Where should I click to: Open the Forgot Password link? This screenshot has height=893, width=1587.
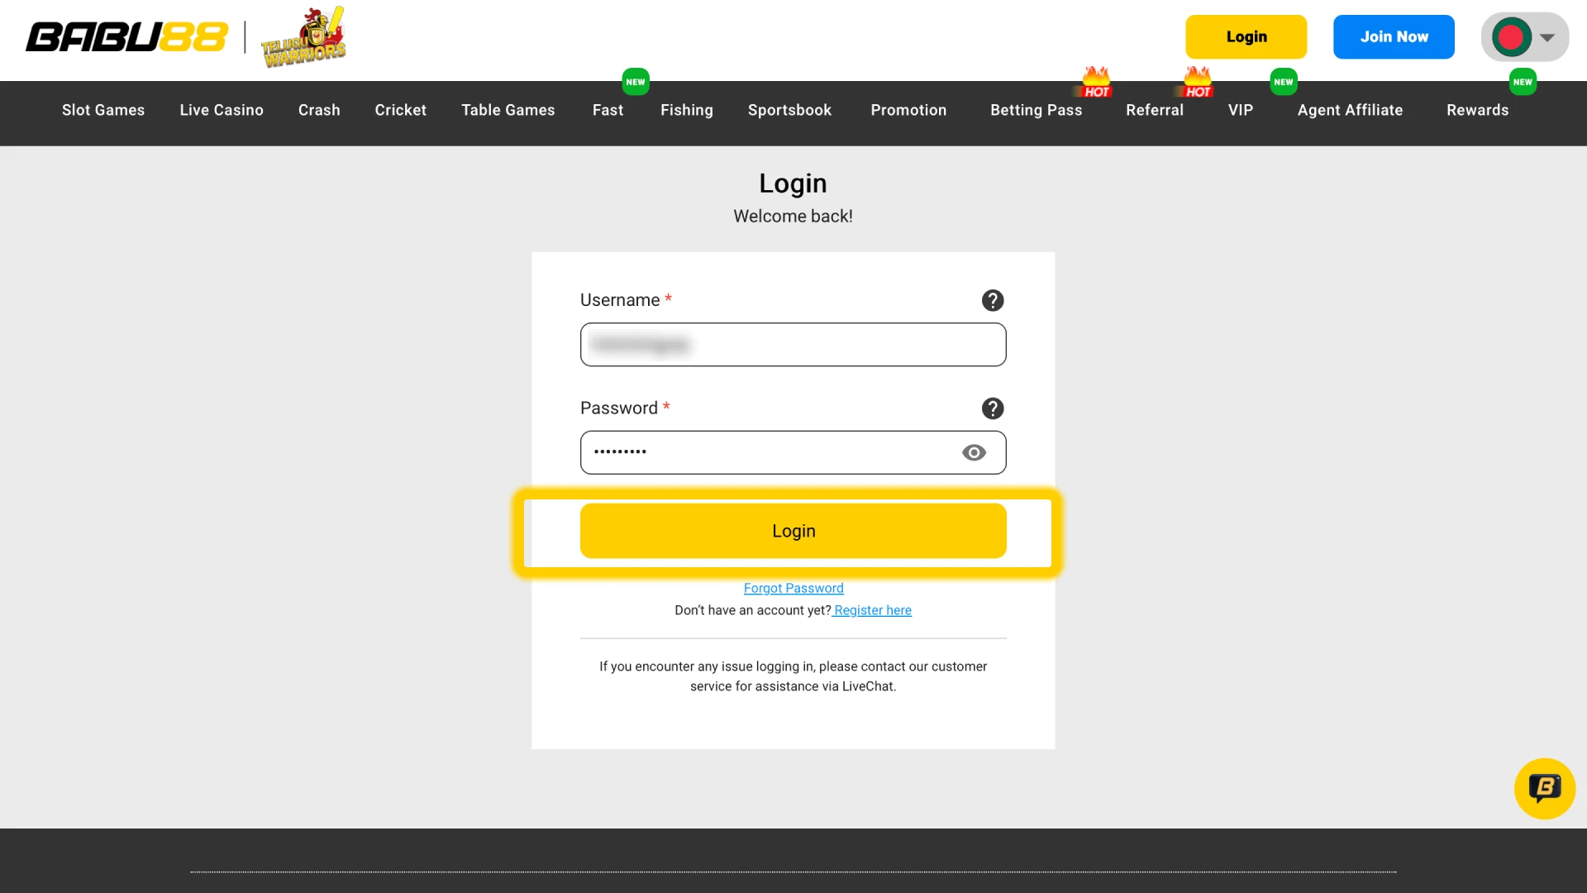click(x=793, y=588)
